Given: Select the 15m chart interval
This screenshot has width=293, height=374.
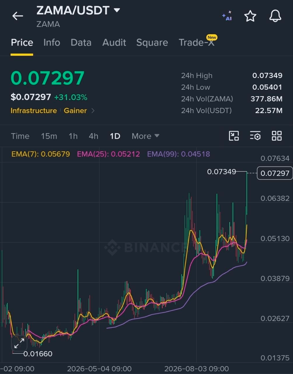Looking at the screenshot, I should [49, 136].
